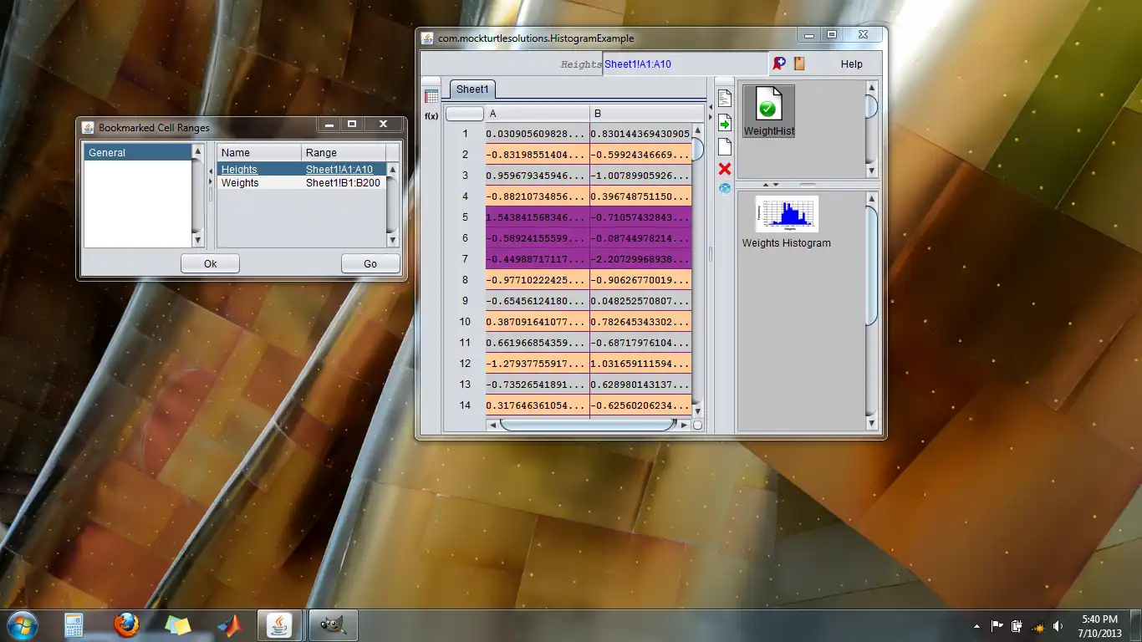Click dialog split pane collapse arrows

point(211,176)
